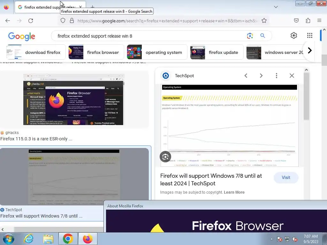Open Action Center flag in tray
The height and width of the screenshot is (245, 327).
point(279,239)
